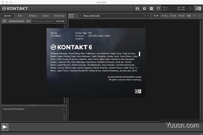Select rack page 33-48
This screenshot has height=135, width=203.
pyautogui.click(x=173, y=16)
